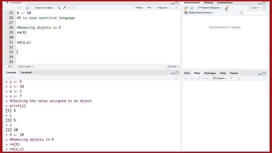Viewport: 272px width, 153px height.
Task: Clear the environment objects with the broom icon
Action: click(227, 8)
